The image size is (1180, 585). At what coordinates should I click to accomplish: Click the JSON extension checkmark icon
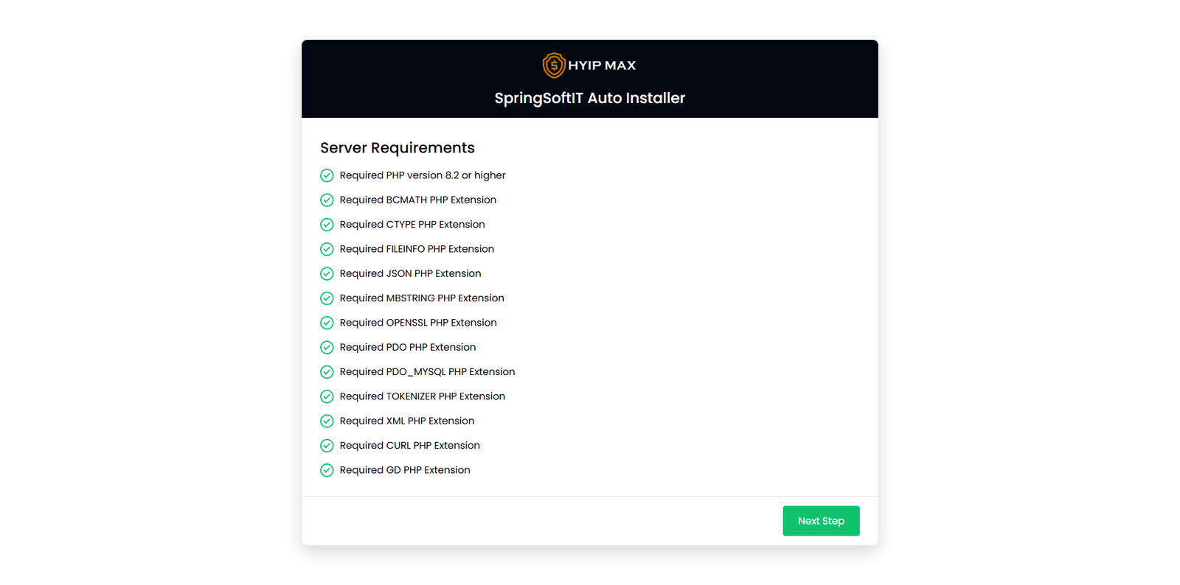pos(327,274)
